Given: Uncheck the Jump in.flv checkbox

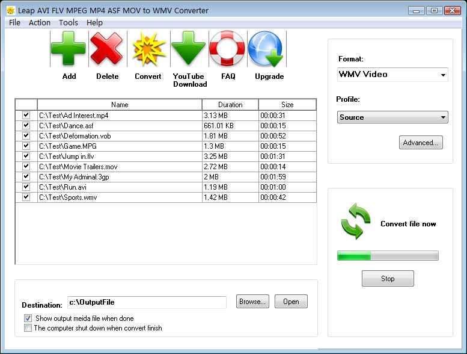Looking at the screenshot, I should [26, 156].
